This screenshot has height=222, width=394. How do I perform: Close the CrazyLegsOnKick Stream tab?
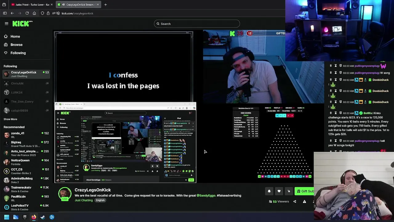98,5
